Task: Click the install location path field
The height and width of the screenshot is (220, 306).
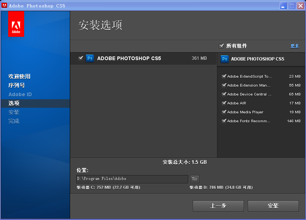Action: coord(132,179)
